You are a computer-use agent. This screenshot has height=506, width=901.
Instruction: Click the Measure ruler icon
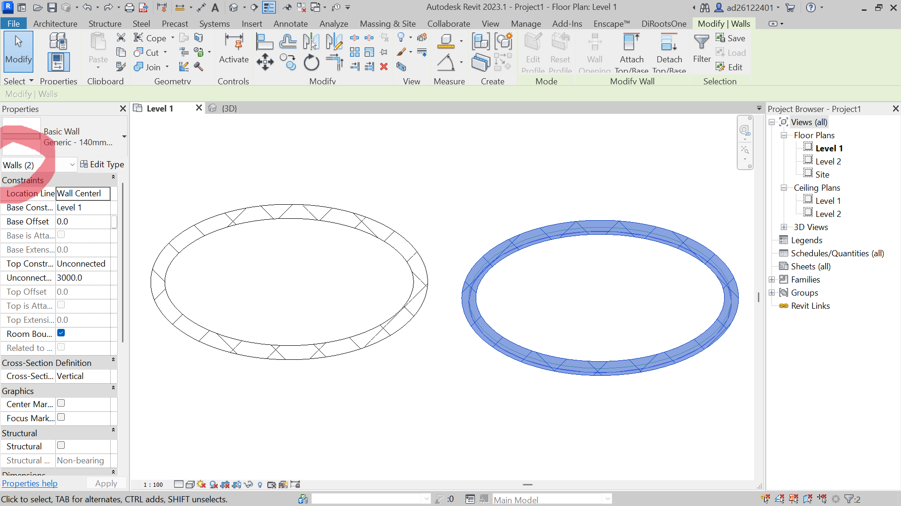pyautogui.click(x=445, y=42)
